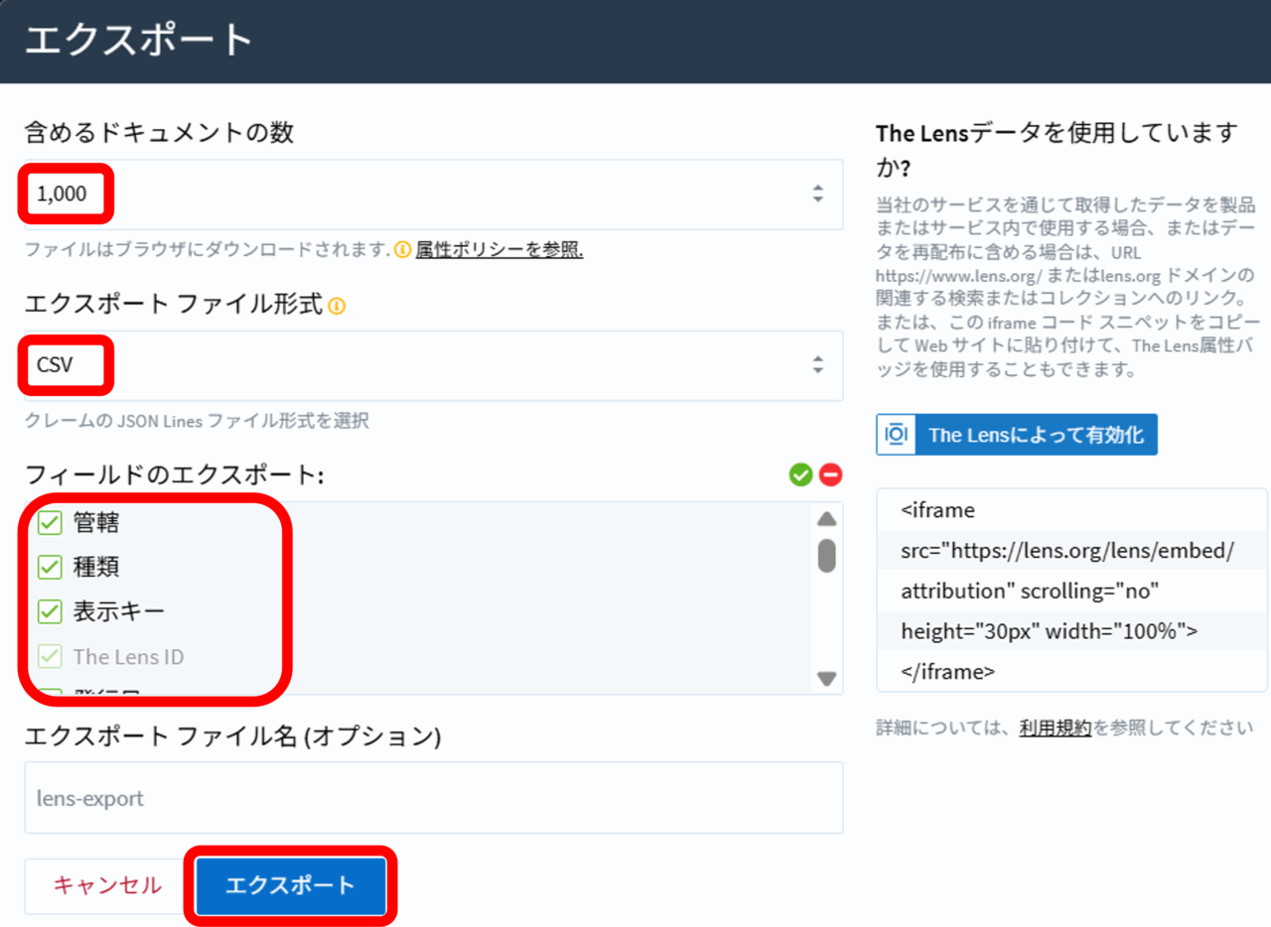
Task: Open the 属性ポリシーを参照 link
Action: (499, 250)
